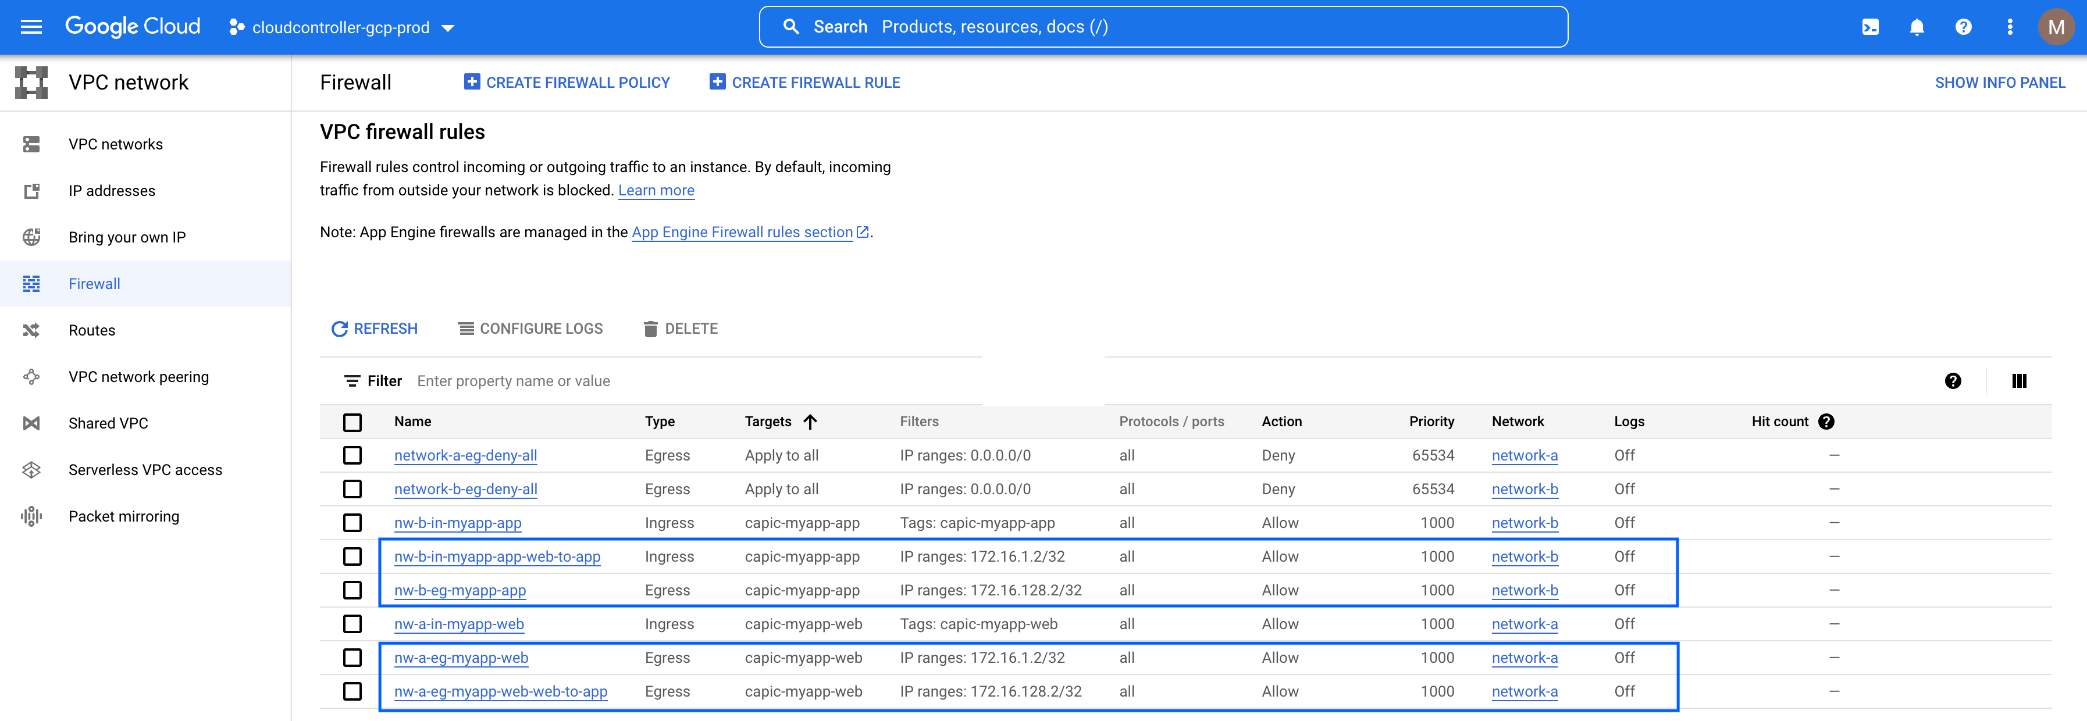Open notifications bell icon
This screenshot has width=2087, height=721.
[x=1916, y=27]
